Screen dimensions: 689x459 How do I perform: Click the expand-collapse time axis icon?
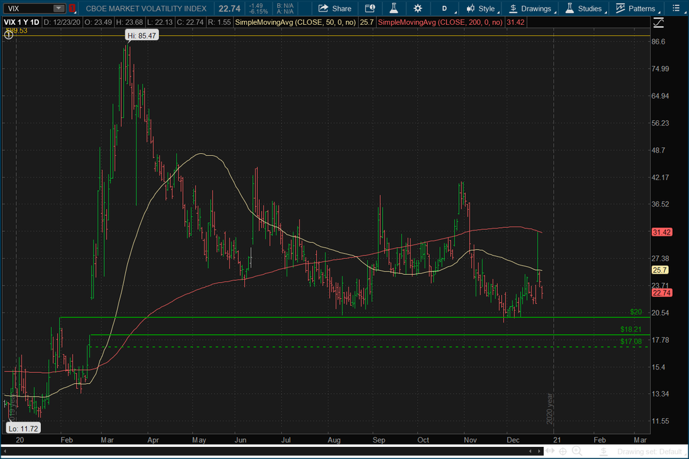(550, 451)
